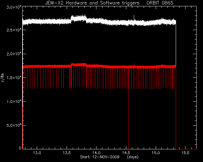This screenshot has width=203, height=162.
Task: Click the 13.5 x-axis tick label
Action: point(67,153)
